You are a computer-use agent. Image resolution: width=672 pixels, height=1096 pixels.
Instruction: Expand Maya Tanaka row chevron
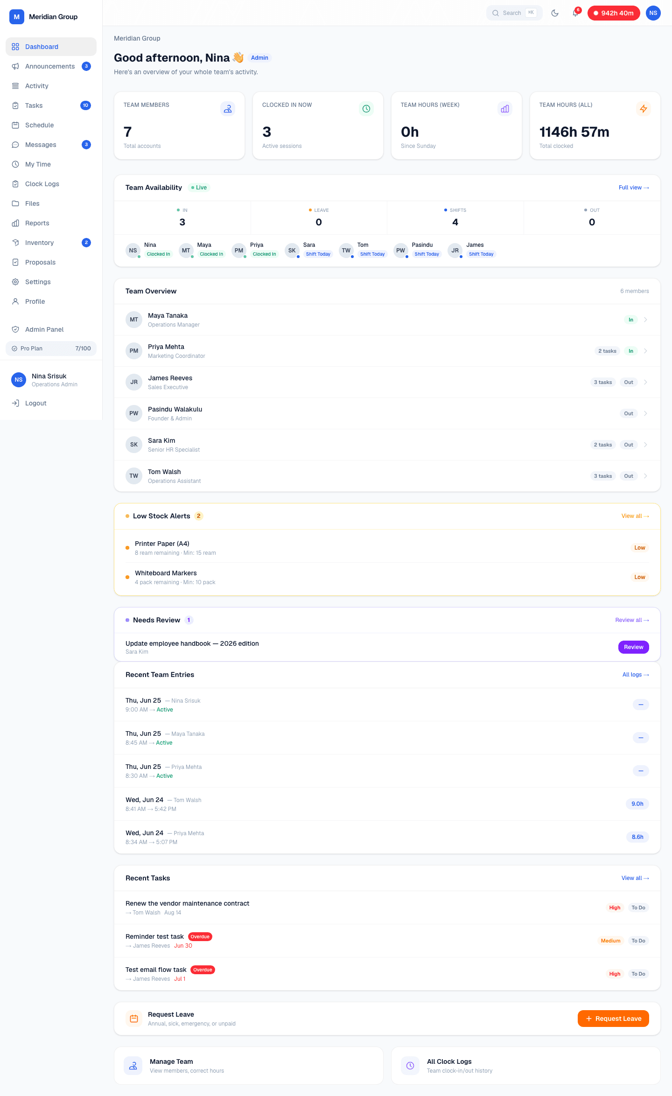(x=645, y=320)
